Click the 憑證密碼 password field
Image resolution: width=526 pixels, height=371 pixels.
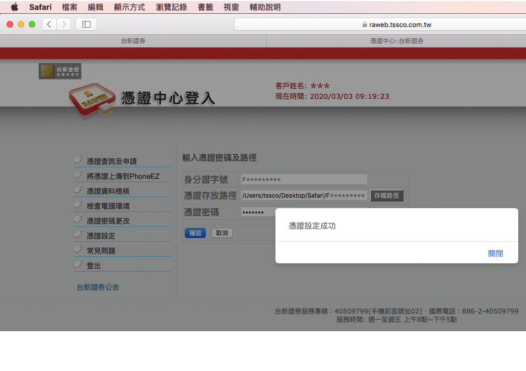point(258,212)
